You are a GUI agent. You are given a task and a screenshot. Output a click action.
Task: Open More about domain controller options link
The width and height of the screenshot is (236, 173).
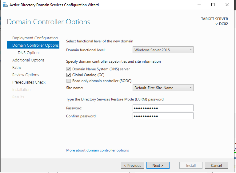click(x=98, y=150)
